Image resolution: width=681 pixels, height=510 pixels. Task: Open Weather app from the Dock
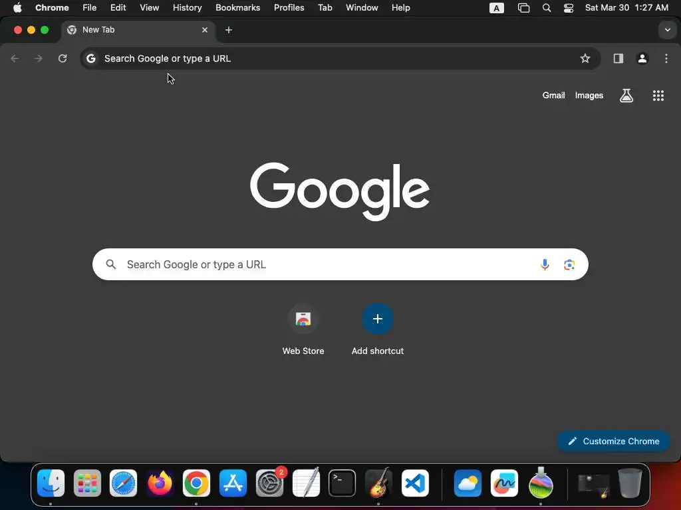(x=468, y=483)
